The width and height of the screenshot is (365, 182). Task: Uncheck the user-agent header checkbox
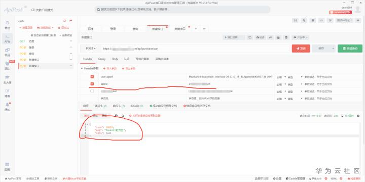pos(92,77)
